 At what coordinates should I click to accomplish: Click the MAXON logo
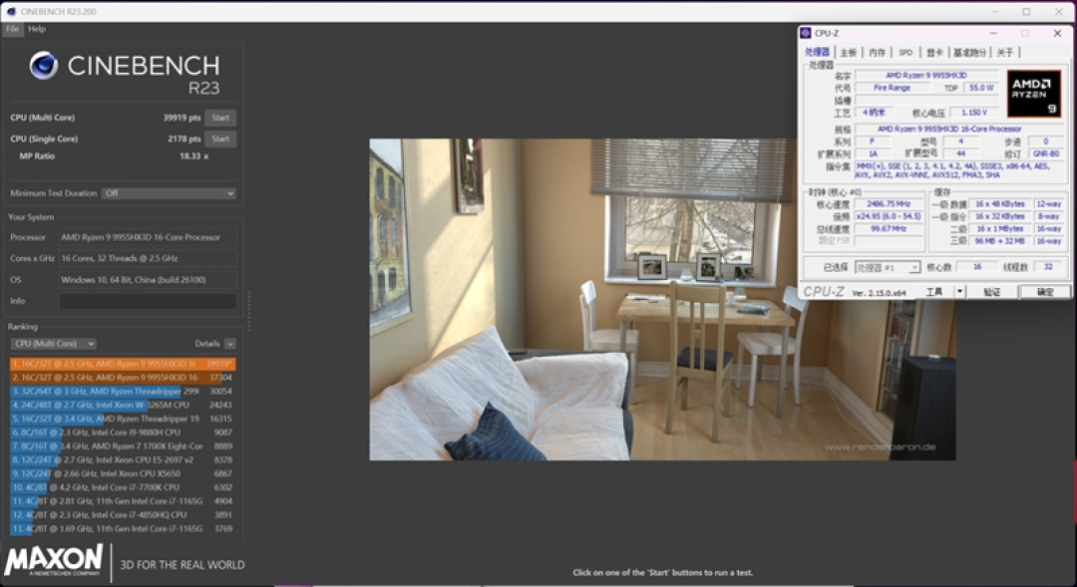point(54,560)
